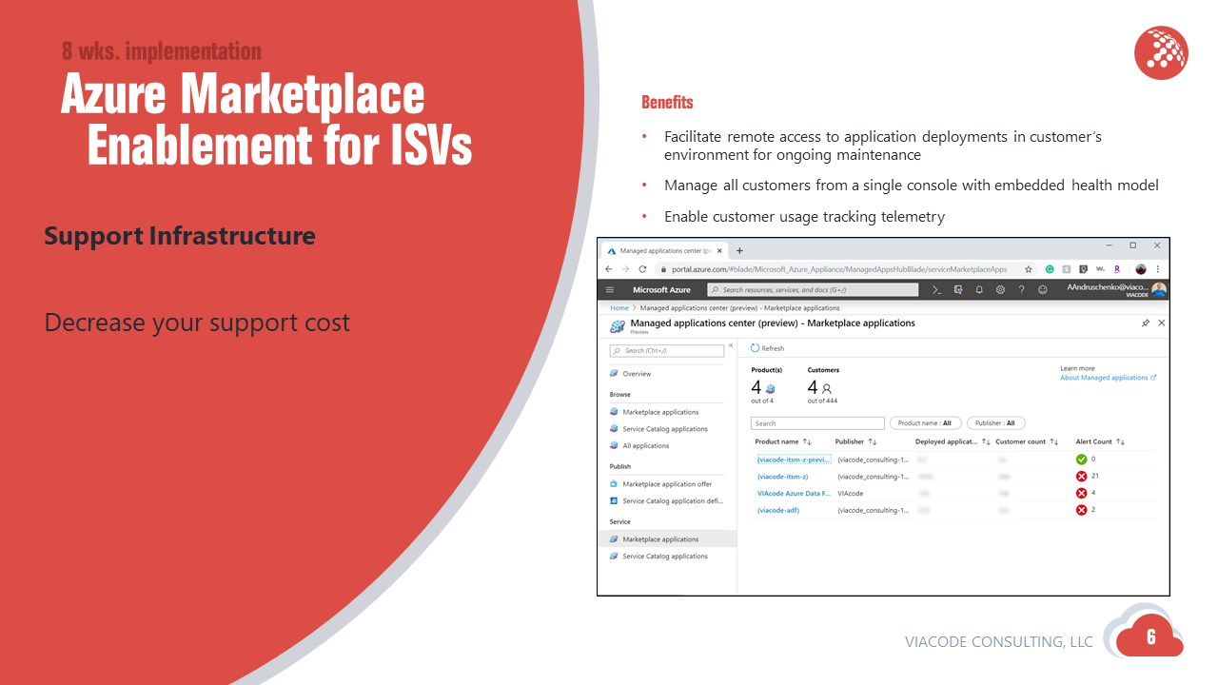
Task: Sort by Deployed applications column arrows
Action: pos(986,441)
